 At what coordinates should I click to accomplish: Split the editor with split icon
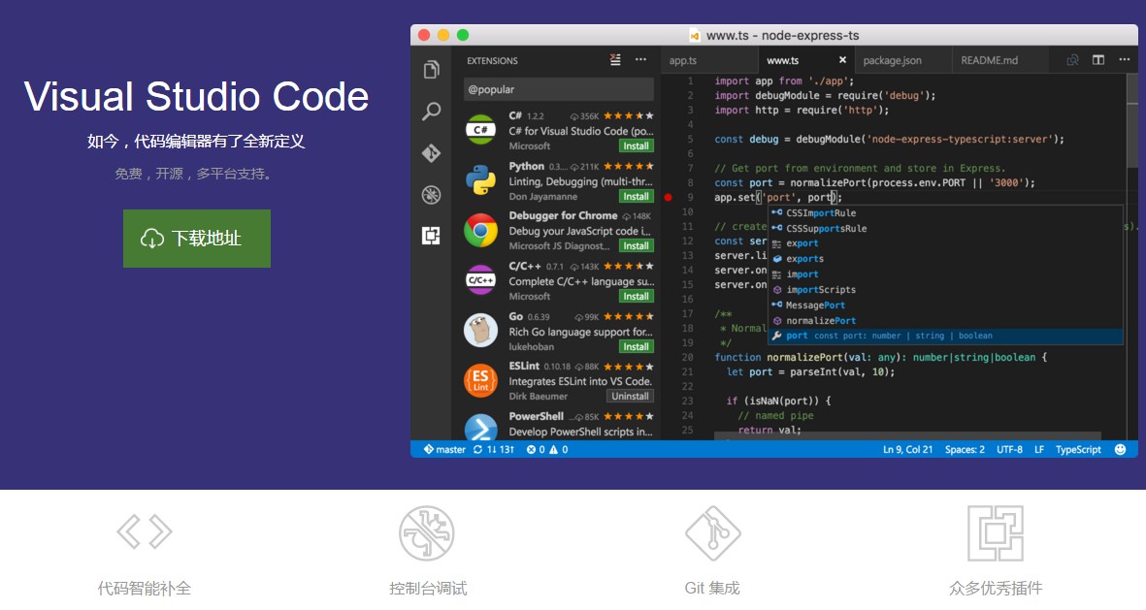pos(1098,60)
